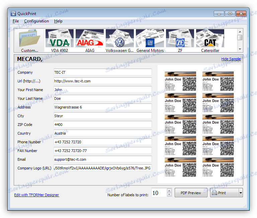Open Edit with TFORMer Designer link
The height and width of the screenshot is (218, 257).
[x=36, y=195]
